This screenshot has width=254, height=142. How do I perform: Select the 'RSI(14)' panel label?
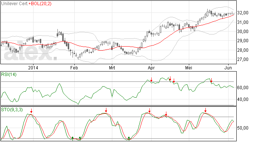(x=9, y=74)
